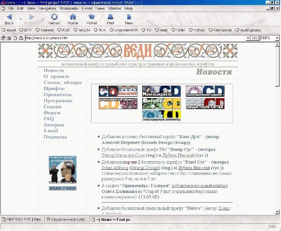
Task: Follow the Johan Ahlberg link
Action: 115,168
